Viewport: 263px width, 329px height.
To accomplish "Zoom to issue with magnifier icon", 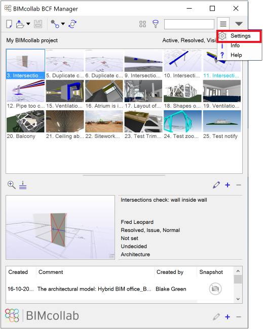I will (x=11, y=185).
